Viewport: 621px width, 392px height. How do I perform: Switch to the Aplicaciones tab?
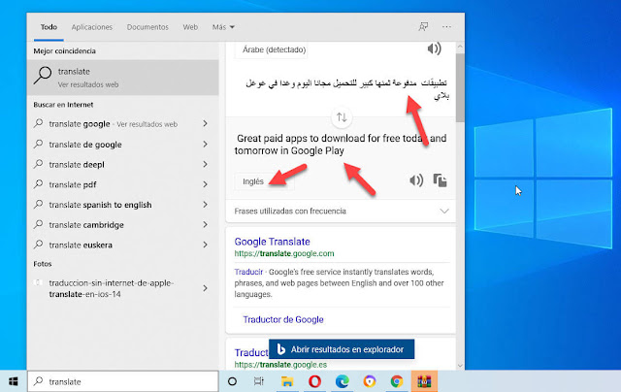tap(92, 27)
